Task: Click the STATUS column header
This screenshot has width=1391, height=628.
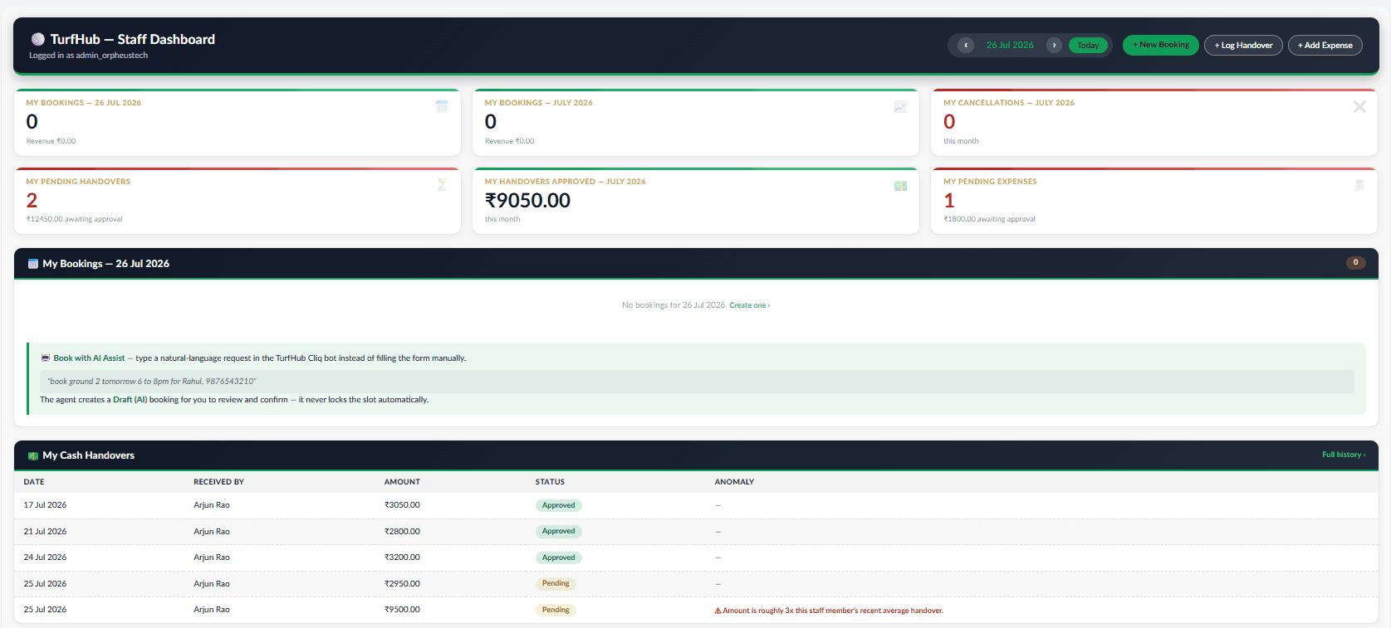Action: [550, 482]
